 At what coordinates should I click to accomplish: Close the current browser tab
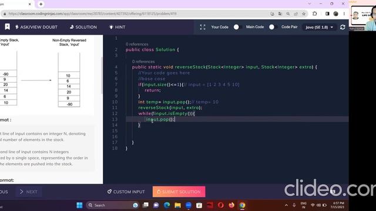30,4
